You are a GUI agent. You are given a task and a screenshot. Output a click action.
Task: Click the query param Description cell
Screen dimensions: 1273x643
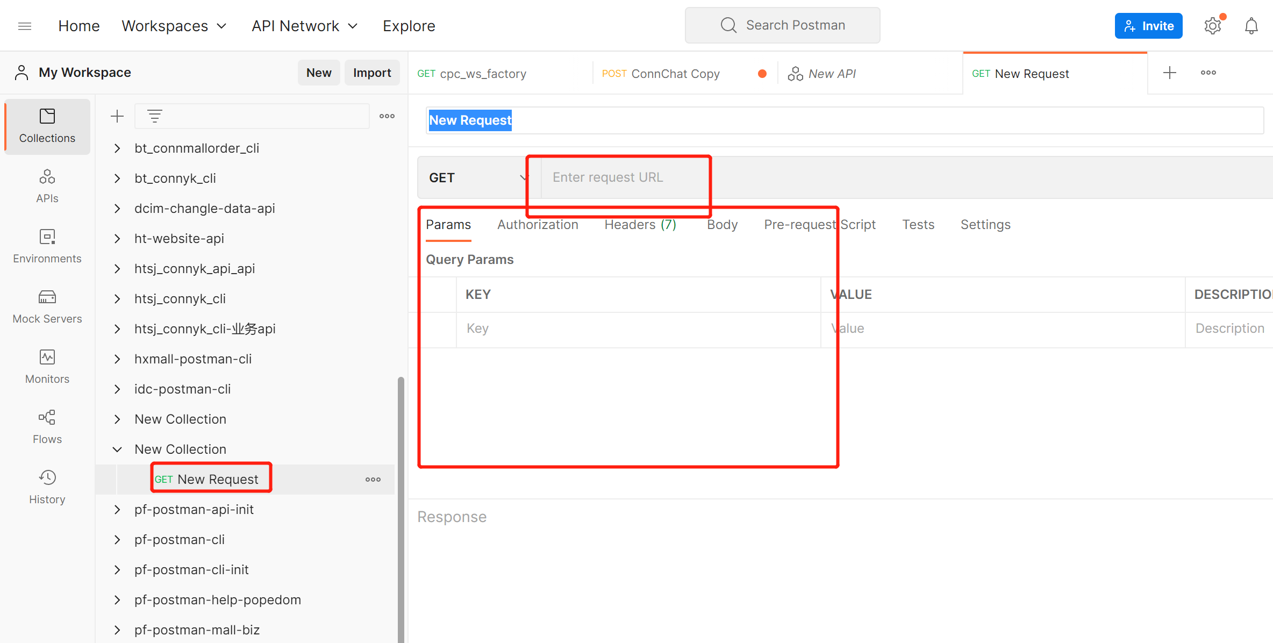[x=1229, y=329]
